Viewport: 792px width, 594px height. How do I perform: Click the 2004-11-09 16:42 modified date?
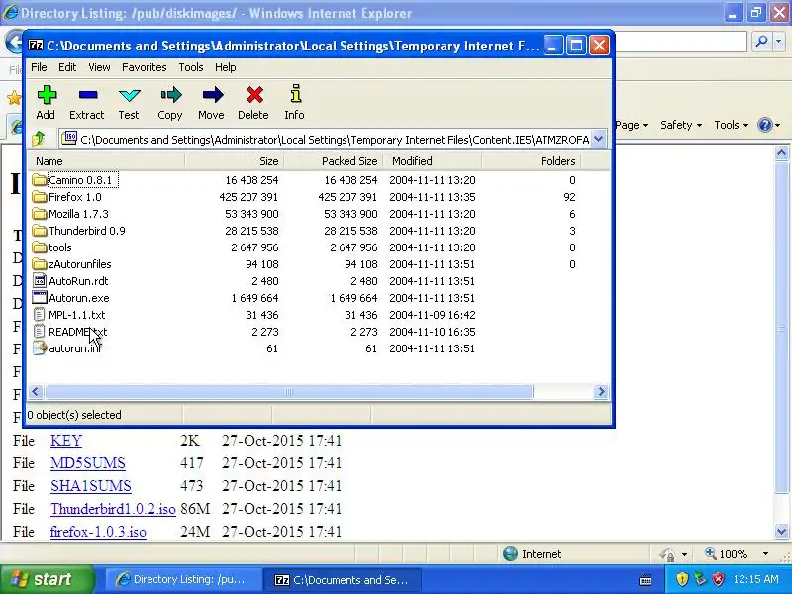click(x=433, y=315)
